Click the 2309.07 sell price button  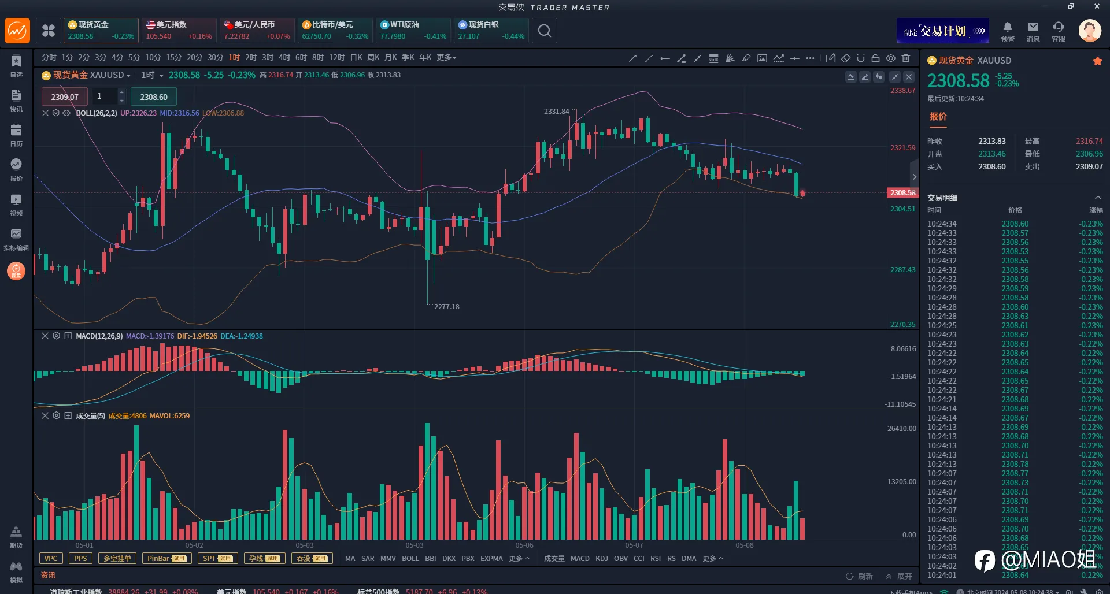coord(64,97)
